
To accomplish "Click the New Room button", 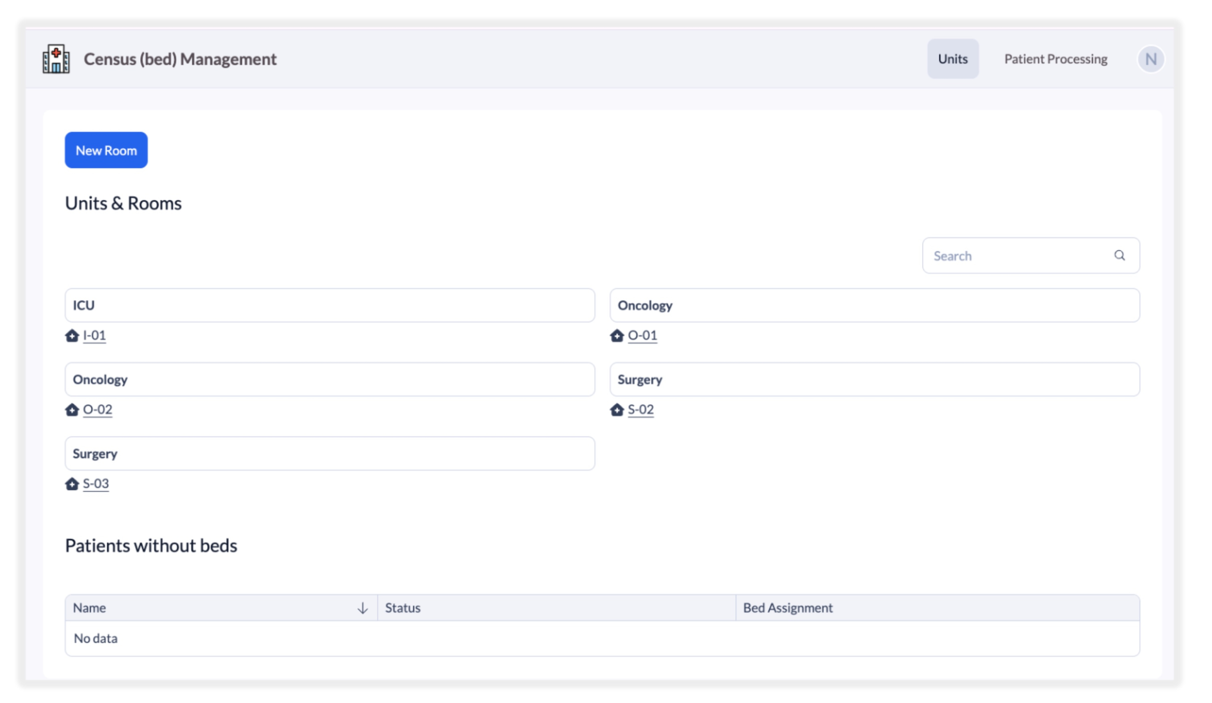I will click(106, 150).
